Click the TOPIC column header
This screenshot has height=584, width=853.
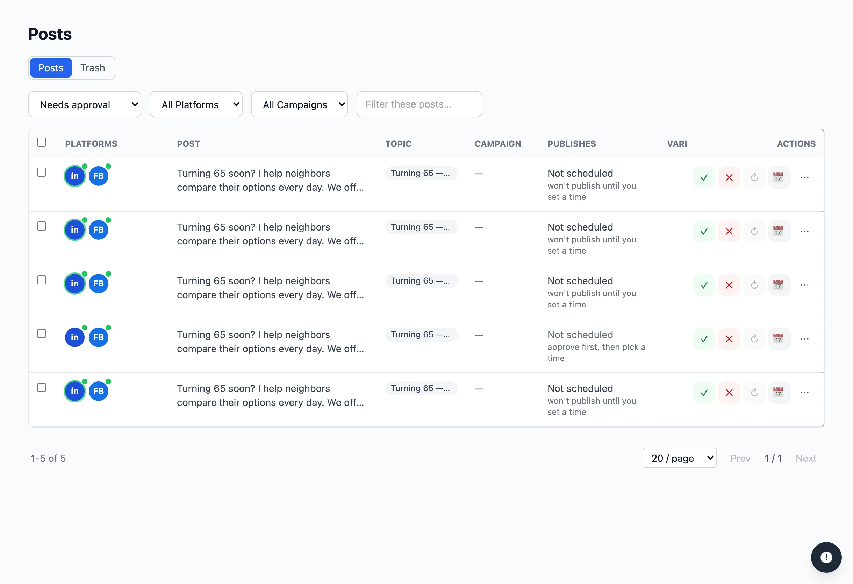tap(398, 144)
